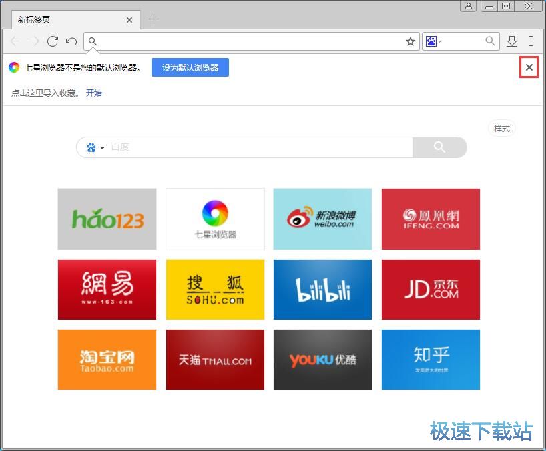Open the 搜狐 SOHU.com tile
This screenshot has height=451, width=546.
tap(215, 290)
